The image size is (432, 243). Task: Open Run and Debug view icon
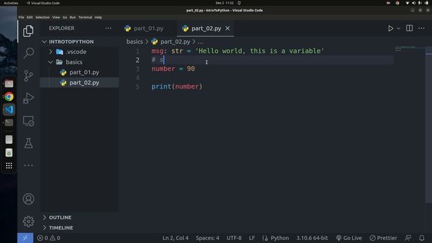pos(28,99)
